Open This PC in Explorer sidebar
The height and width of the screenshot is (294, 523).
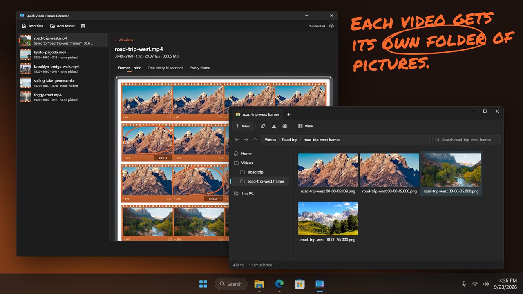click(260, 193)
